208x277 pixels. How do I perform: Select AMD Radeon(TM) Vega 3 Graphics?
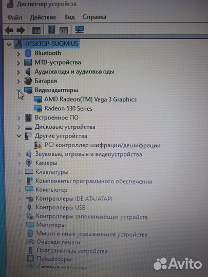[x=90, y=100]
